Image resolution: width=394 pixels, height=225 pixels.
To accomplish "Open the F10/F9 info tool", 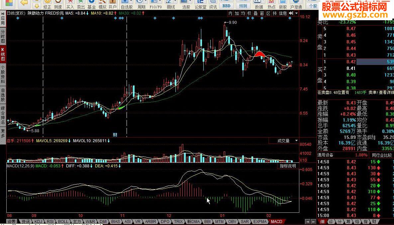I will (x=155, y=5).
